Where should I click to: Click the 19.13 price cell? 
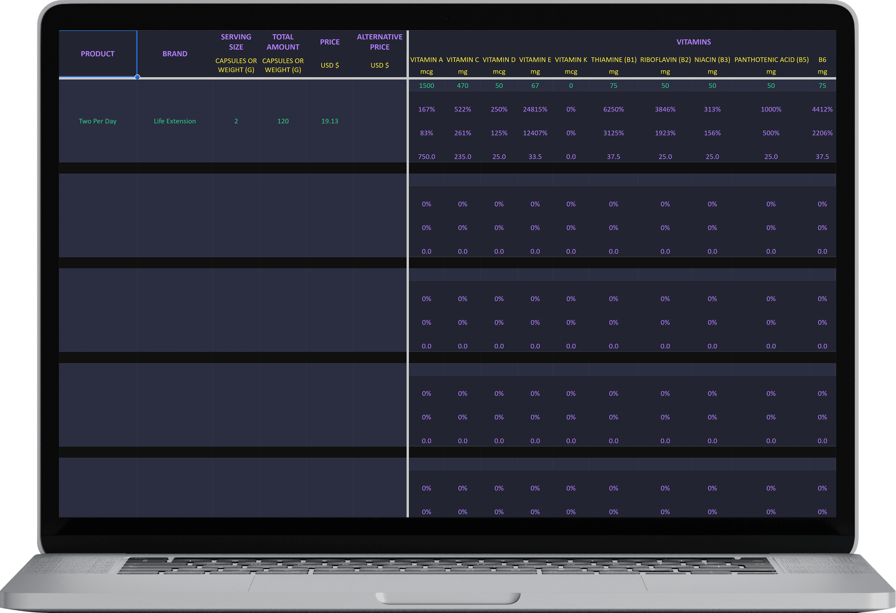tap(330, 121)
